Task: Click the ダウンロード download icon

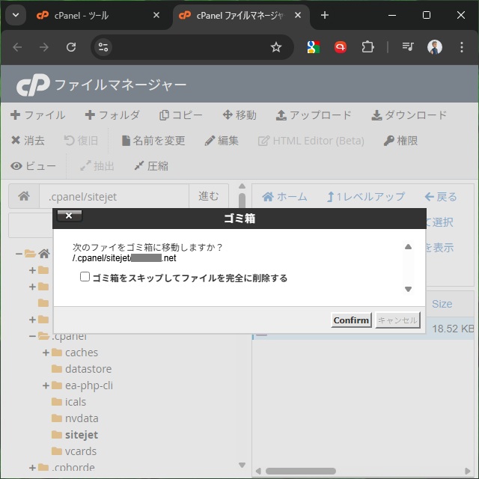Action: click(x=376, y=115)
